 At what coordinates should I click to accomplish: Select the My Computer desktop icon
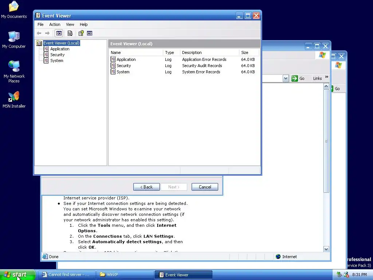[14, 39]
